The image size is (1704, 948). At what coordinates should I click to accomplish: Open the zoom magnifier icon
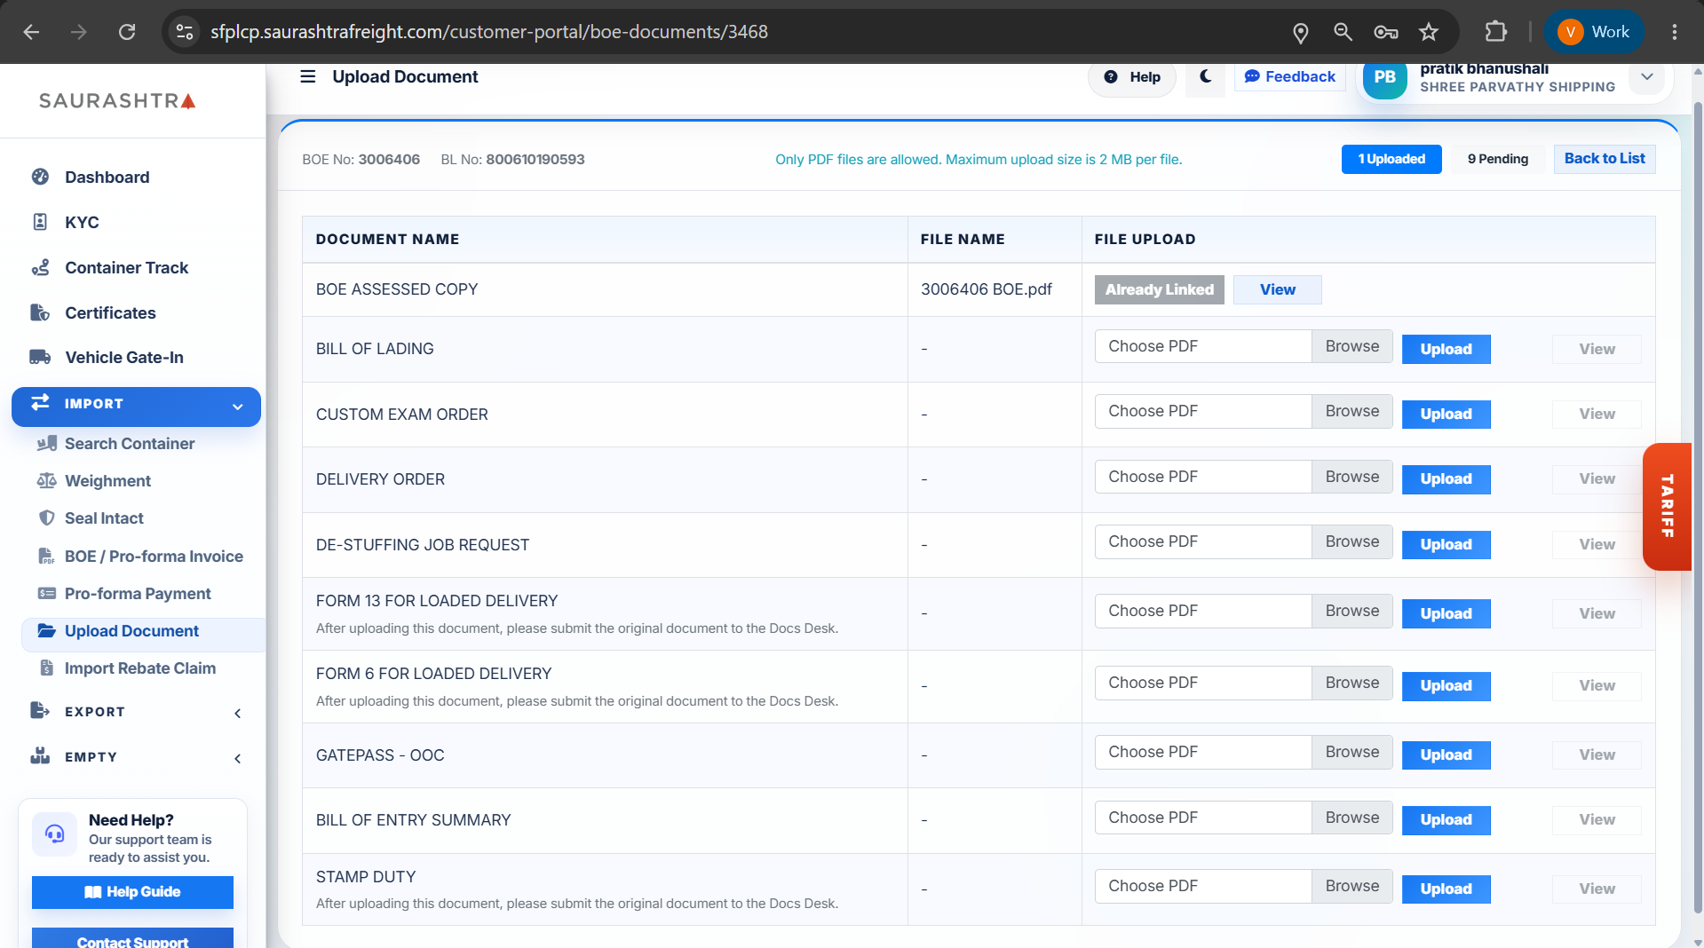point(1343,32)
